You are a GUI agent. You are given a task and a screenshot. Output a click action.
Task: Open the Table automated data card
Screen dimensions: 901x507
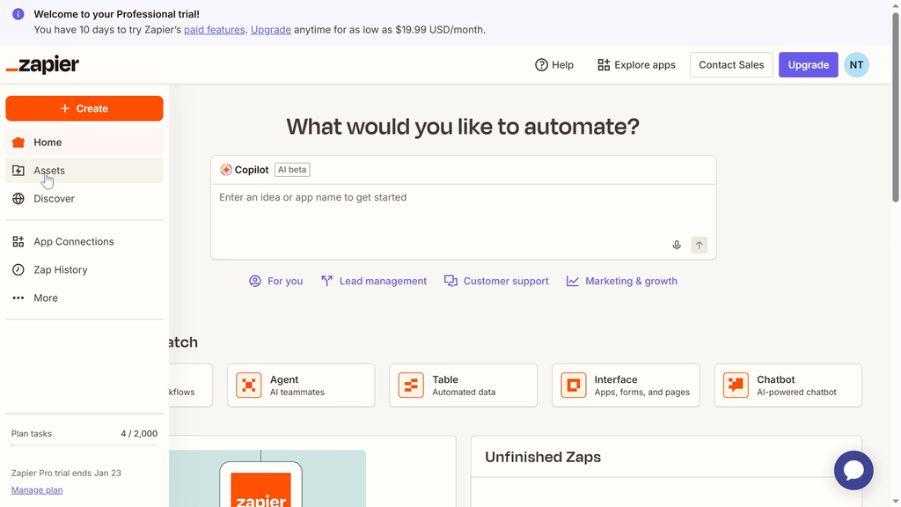[463, 386]
